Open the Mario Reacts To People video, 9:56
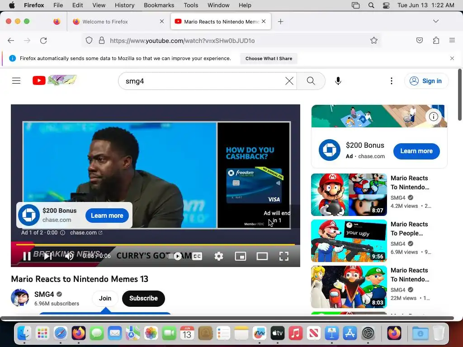463x347 pixels. [349, 241]
